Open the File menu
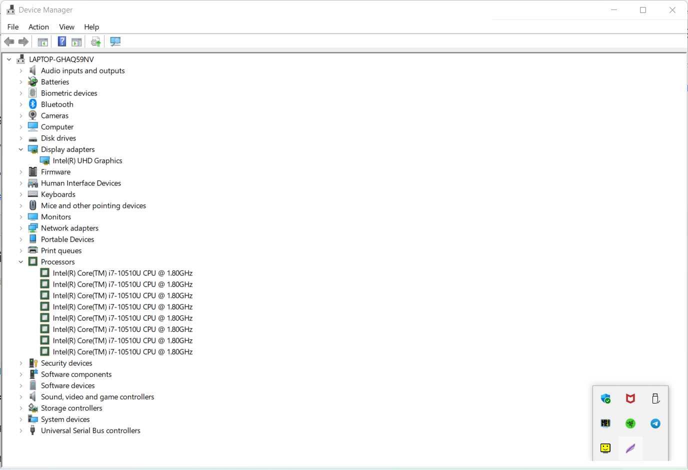 pos(13,27)
